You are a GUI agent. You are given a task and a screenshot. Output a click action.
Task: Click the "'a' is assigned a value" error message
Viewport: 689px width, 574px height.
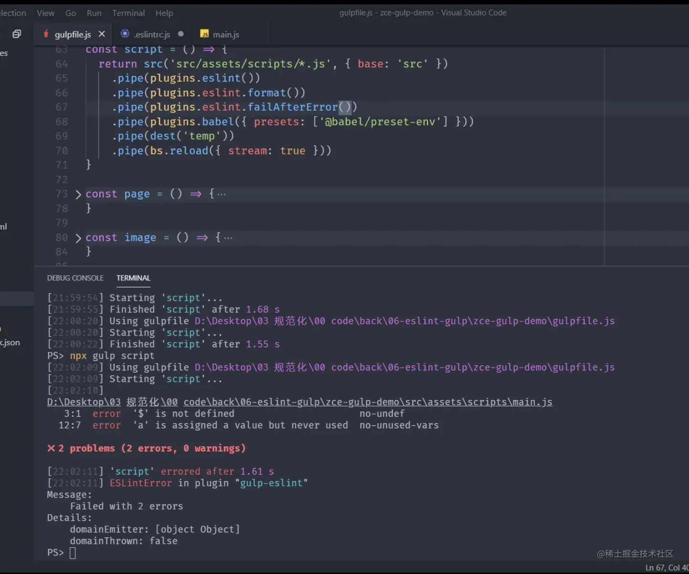point(240,425)
